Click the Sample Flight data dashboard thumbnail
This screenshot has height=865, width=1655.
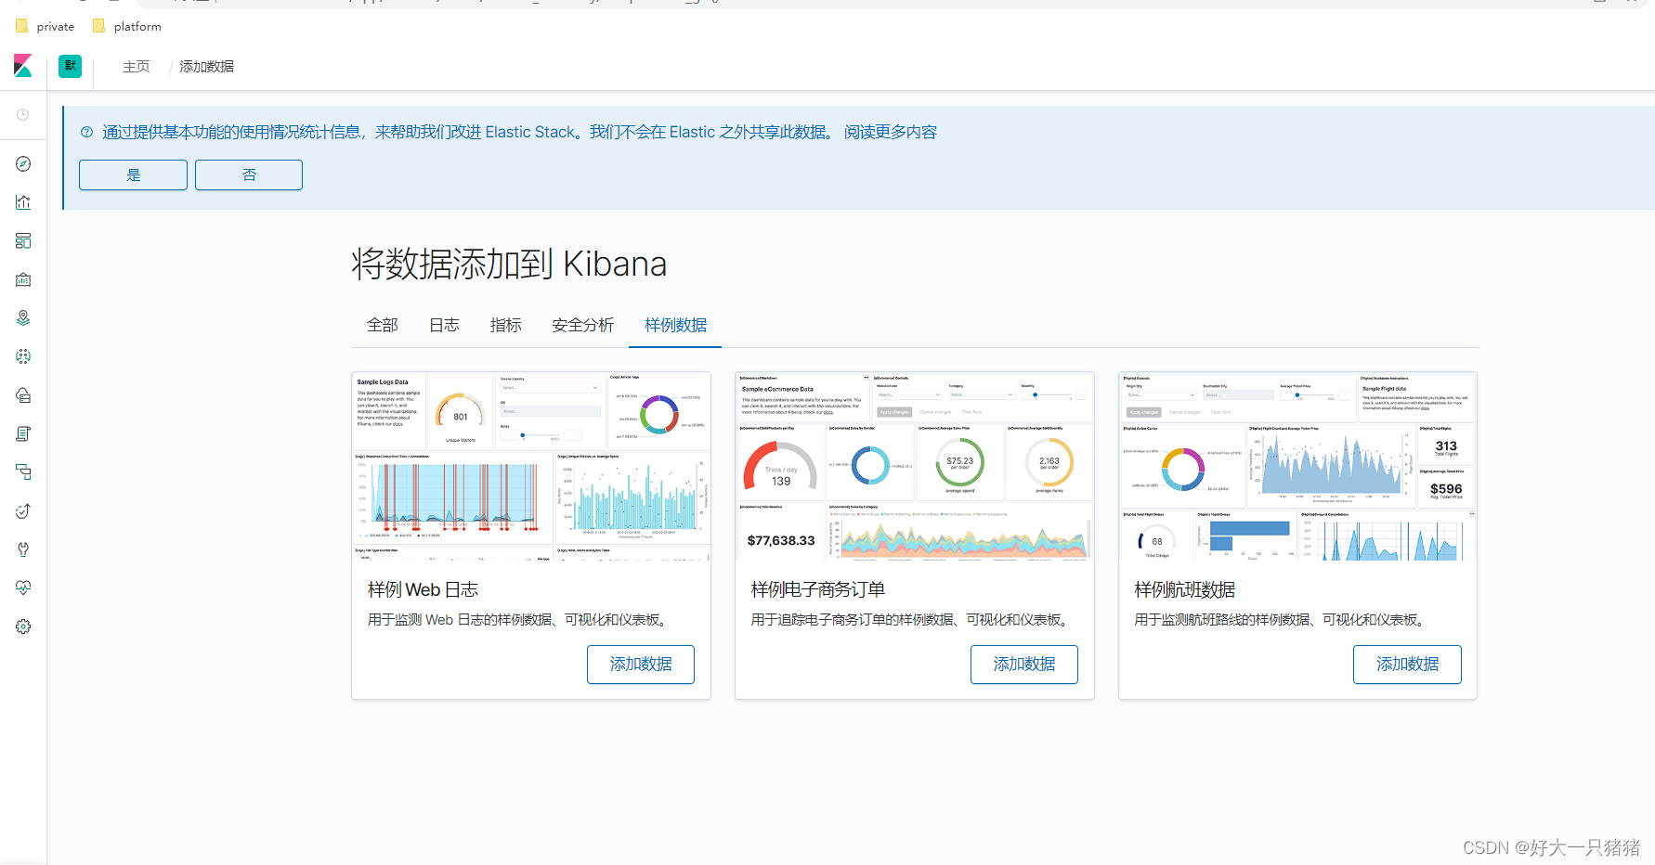[1297, 467]
